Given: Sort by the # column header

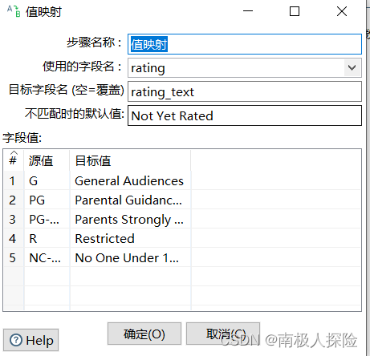Looking at the screenshot, I should [13, 160].
